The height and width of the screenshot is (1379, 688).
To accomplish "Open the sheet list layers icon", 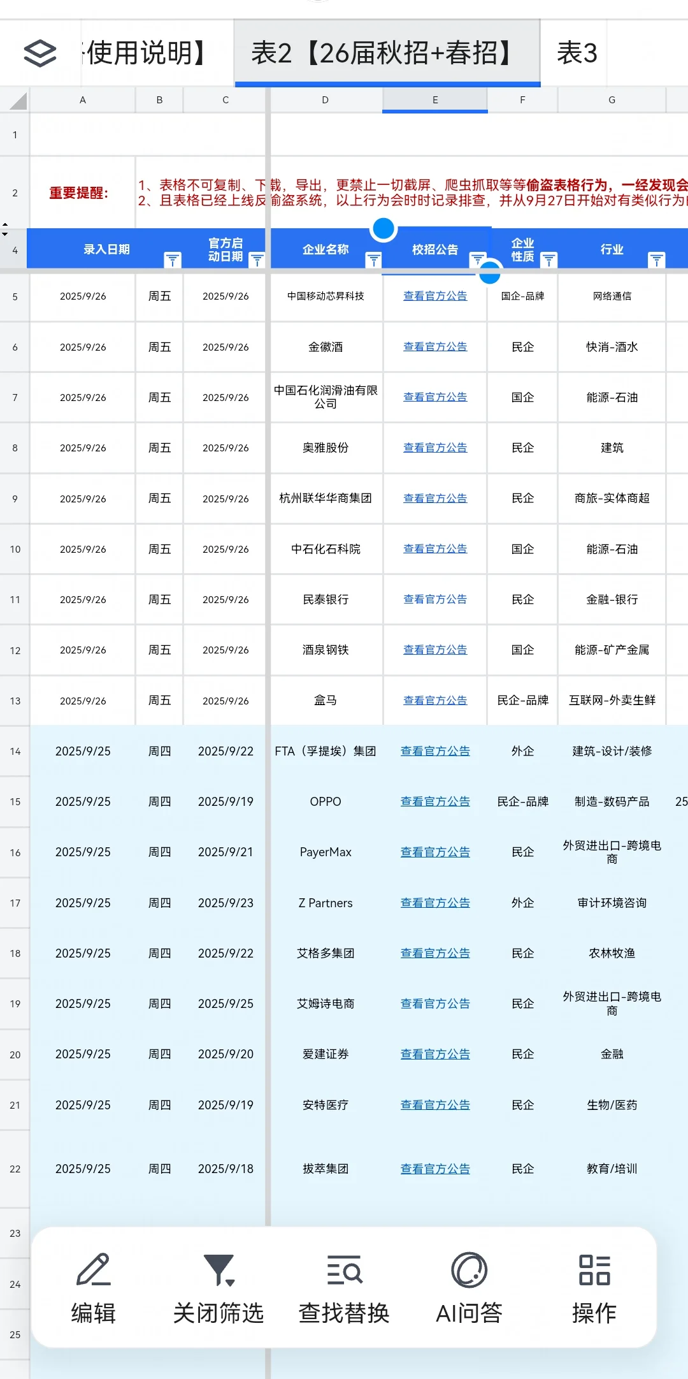I will (40, 54).
